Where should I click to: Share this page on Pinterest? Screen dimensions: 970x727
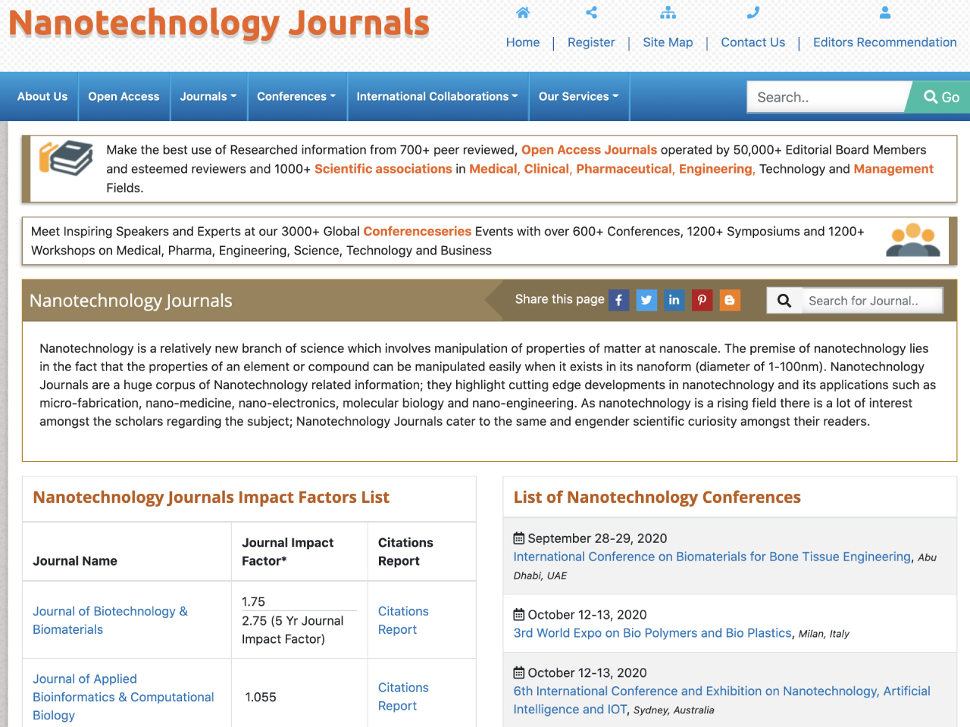[x=702, y=301]
